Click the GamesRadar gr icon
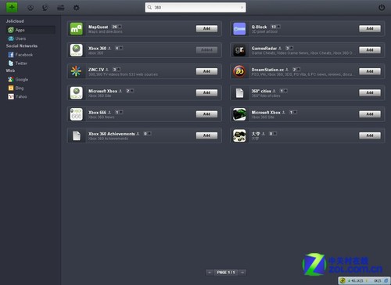The height and width of the screenshot is (285, 391). pos(239,50)
